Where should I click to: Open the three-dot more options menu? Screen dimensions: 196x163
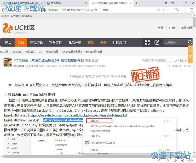coord(185,10)
